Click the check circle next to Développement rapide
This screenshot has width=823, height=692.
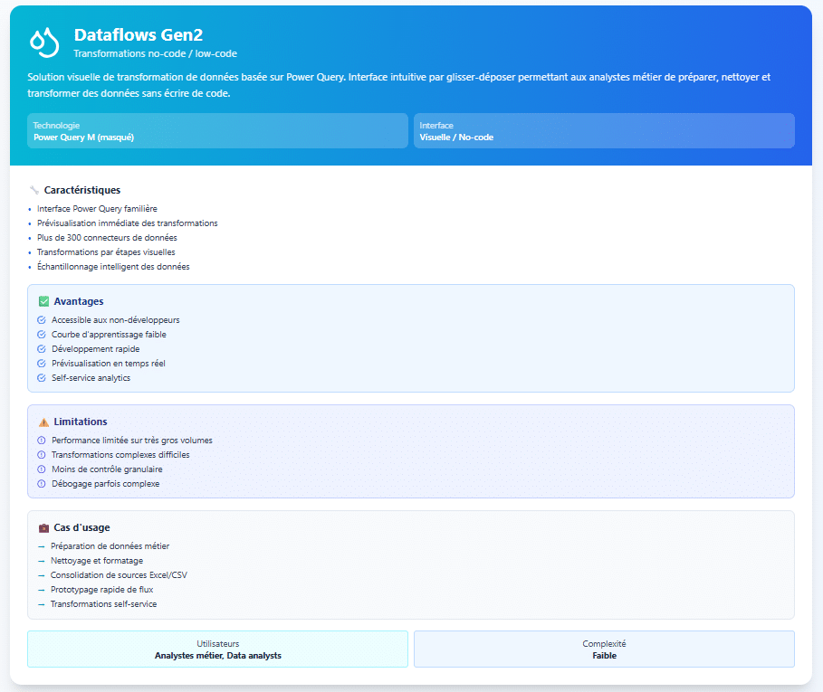click(x=42, y=349)
